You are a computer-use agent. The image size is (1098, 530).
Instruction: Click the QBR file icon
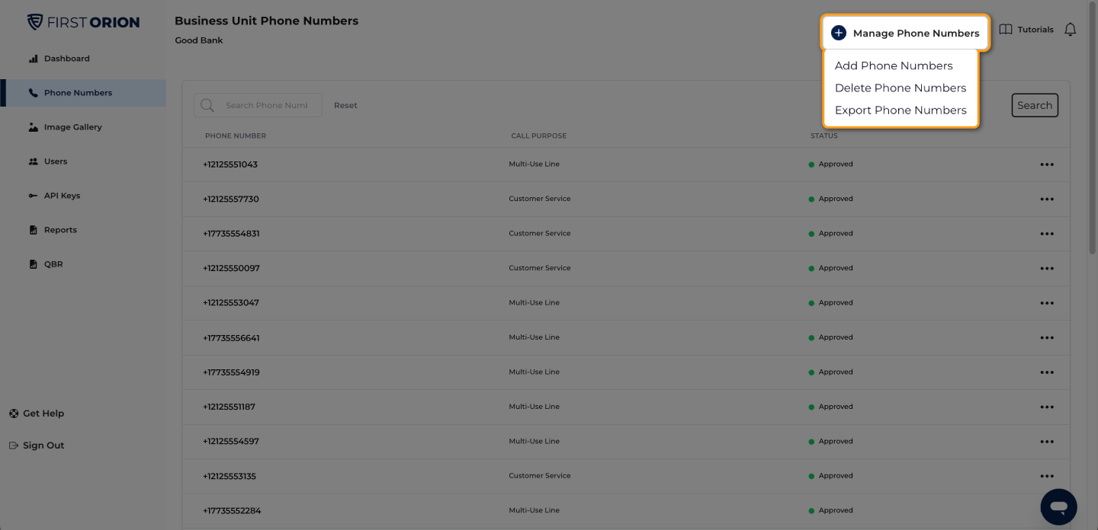click(33, 264)
